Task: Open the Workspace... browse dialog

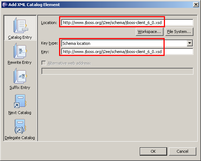Action: (x=149, y=32)
